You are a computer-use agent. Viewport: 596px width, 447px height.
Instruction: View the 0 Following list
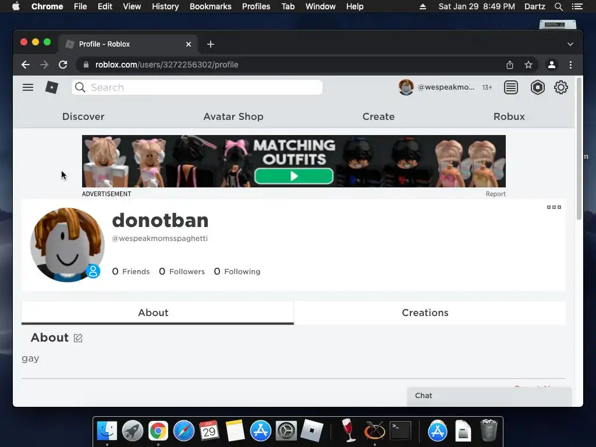(x=237, y=271)
